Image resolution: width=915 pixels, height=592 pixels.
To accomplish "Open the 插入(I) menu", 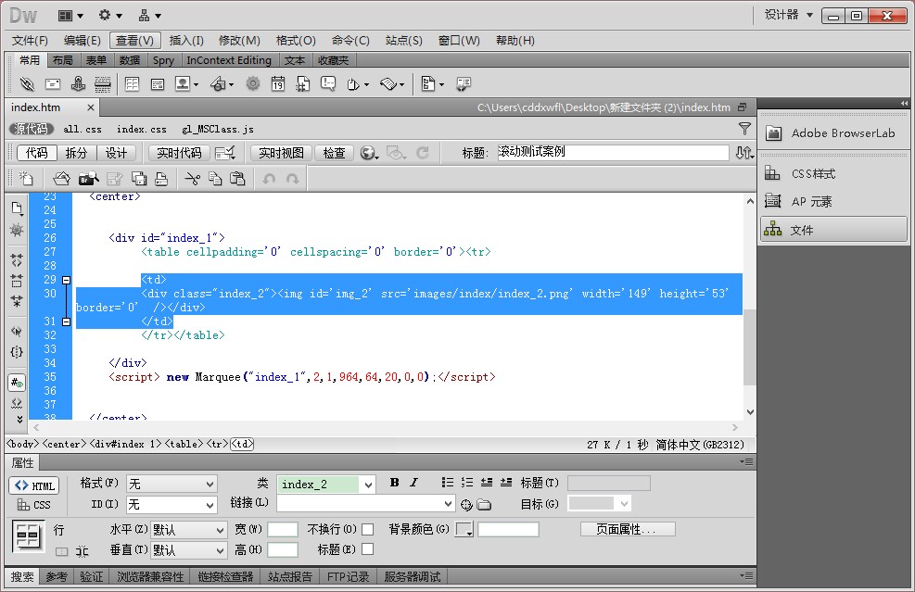I will pos(186,40).
